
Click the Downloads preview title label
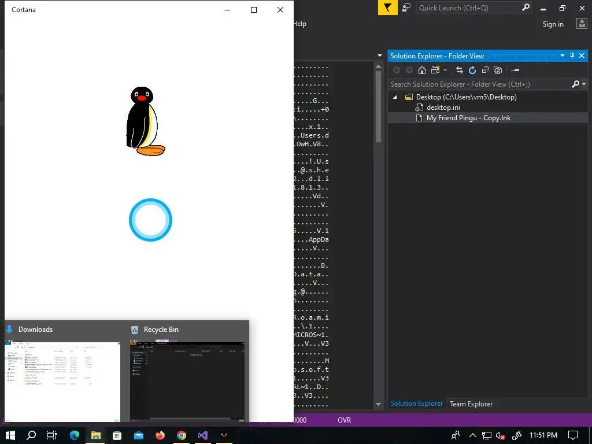[x=35, y=330]
